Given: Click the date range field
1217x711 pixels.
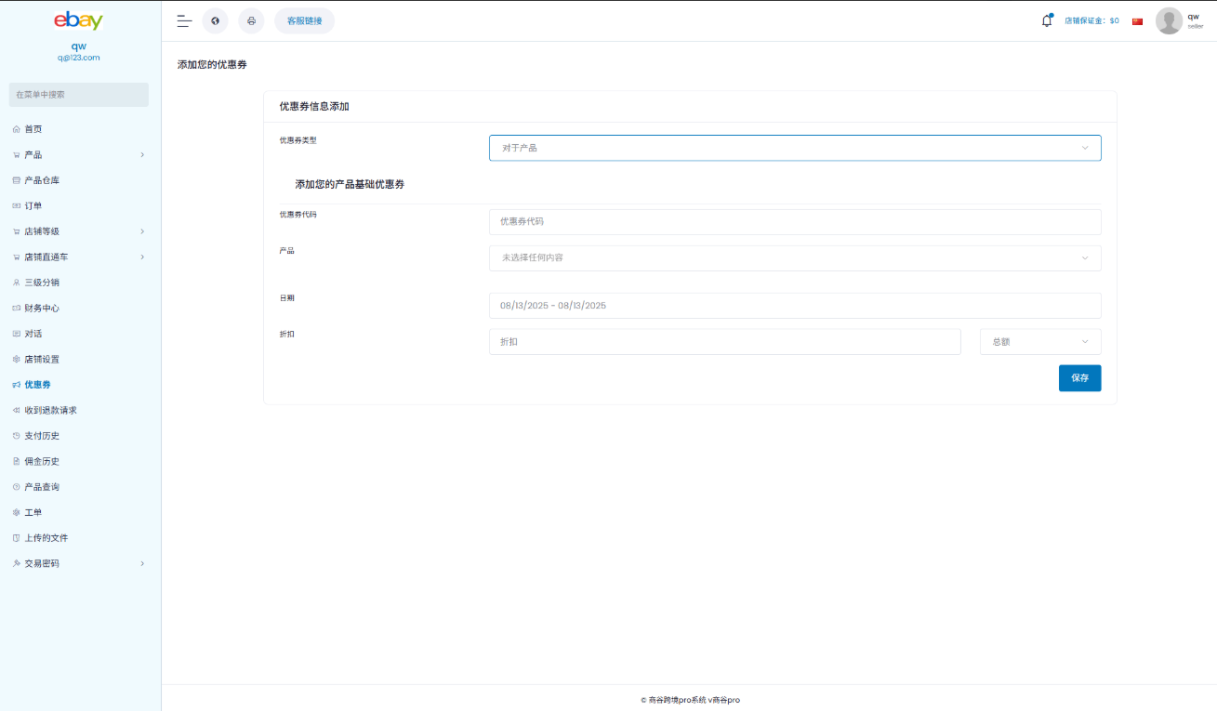Looking at the screenshot, I should pos(795,306).
